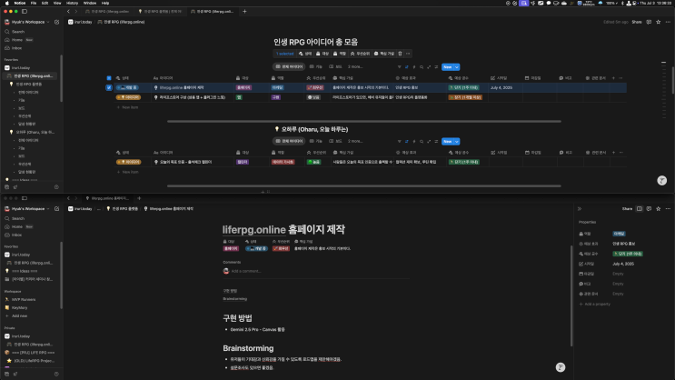Click the lightning automation icon of the first database
Viewport: 675px width, 380px height.
pyautogui.click(x=414, y=67)
